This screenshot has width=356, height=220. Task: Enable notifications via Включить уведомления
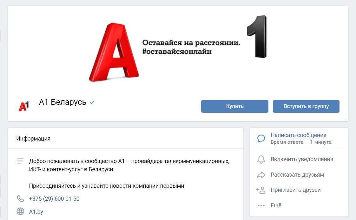[x=302, y=160]
